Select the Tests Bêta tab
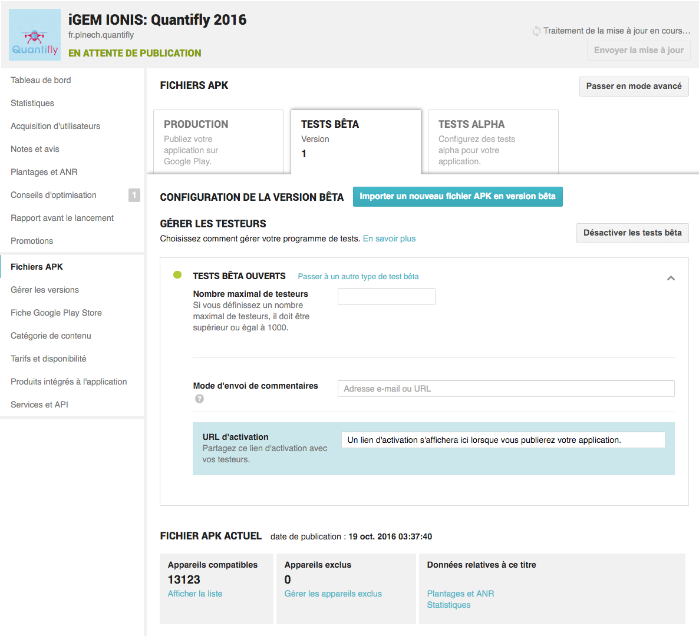The width and height of the screenshot is (699, 636). (356, 142)
